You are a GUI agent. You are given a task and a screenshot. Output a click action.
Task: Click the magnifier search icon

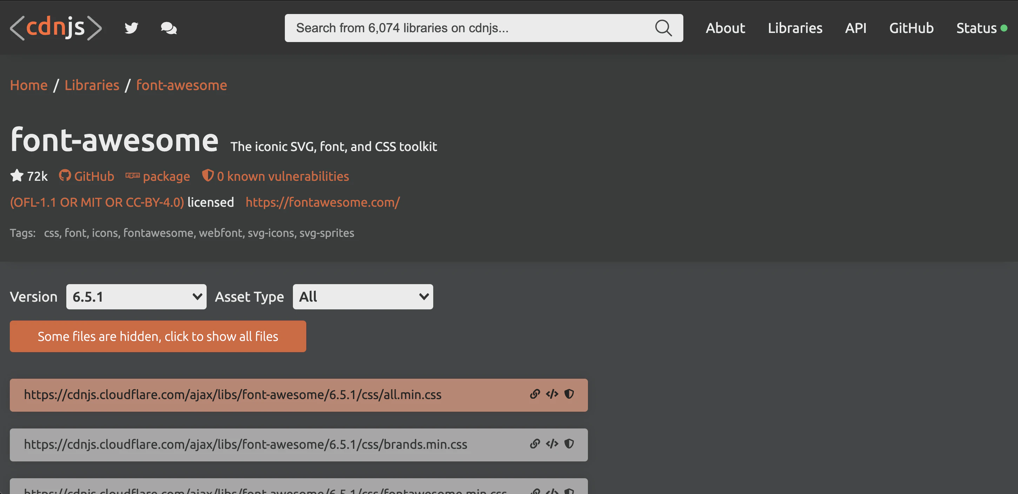(x=663, y=28)
